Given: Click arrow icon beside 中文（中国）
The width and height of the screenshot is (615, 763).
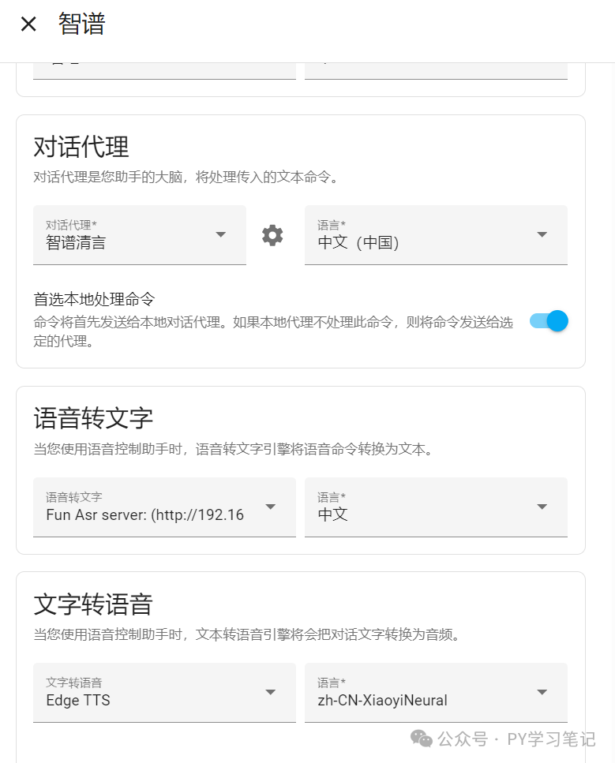Looking at the screenshot, I should click(x=542, y=234).
